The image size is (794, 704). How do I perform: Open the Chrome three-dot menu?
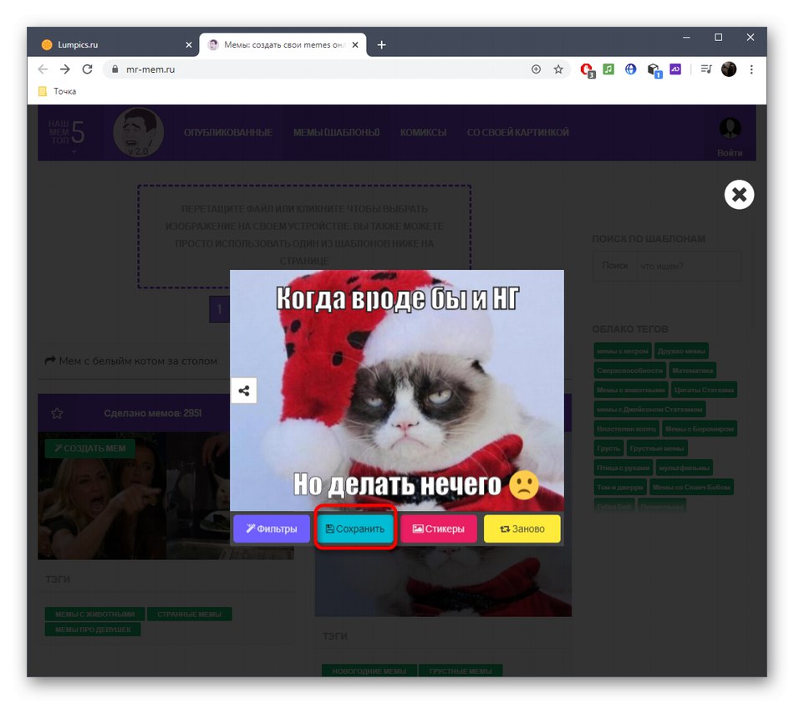751,69
